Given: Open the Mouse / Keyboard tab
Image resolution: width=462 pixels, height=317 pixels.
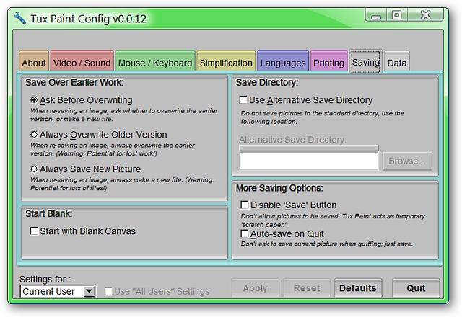Looking at the screenshot, I should click(155, 61).
